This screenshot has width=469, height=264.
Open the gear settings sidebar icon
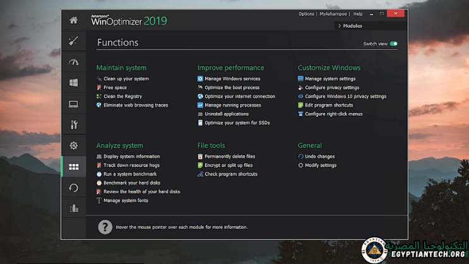74,145
